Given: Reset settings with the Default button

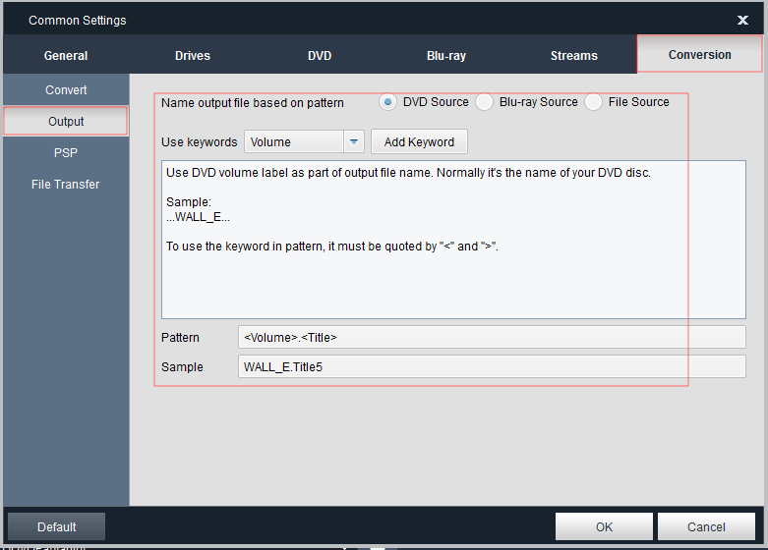Looking at the screenshot, I should click(56, 526).
